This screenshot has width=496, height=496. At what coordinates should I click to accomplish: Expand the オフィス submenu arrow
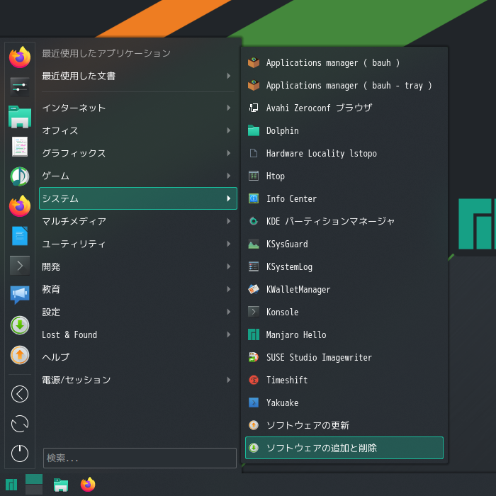[x=228, y=130]
